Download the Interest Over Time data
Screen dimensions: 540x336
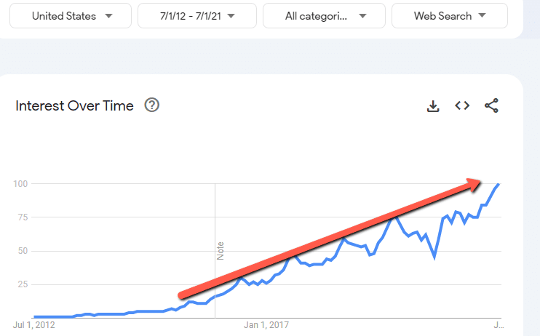pyautogui.click(x=433, y=106)
